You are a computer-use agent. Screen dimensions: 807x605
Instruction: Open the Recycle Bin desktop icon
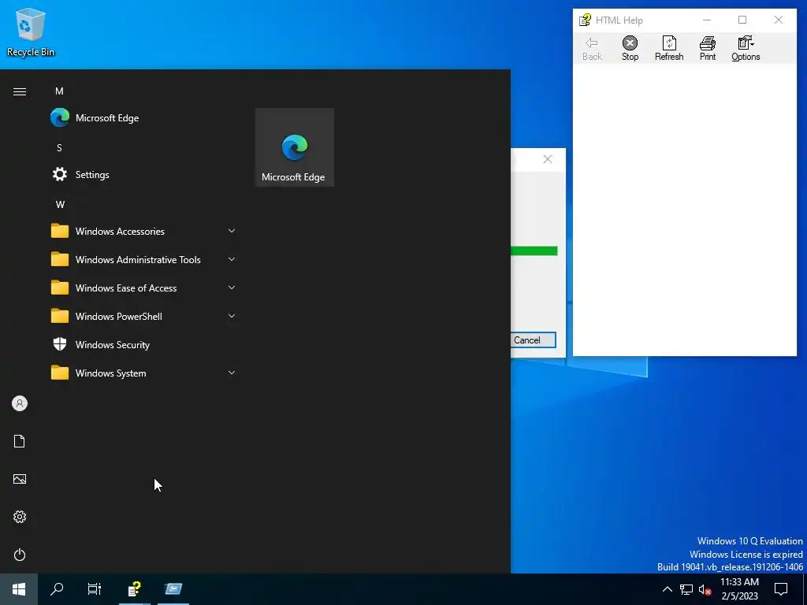click(31, 32)
